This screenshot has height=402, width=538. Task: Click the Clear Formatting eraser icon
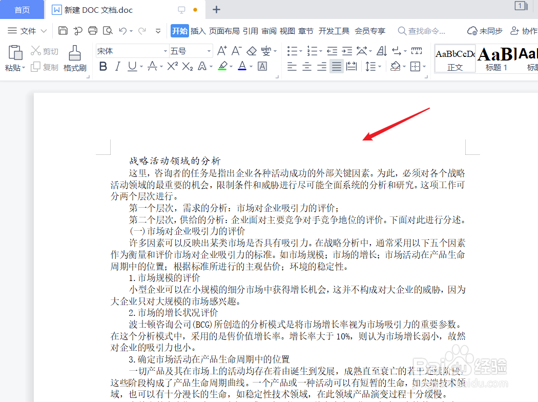click(252, 51)
